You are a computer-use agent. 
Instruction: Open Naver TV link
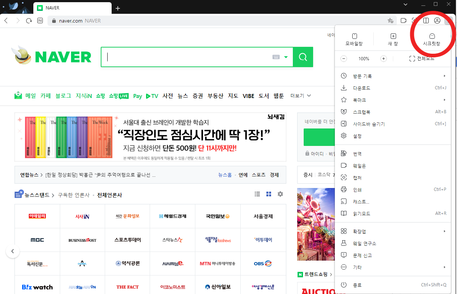(x=152, y=96)
